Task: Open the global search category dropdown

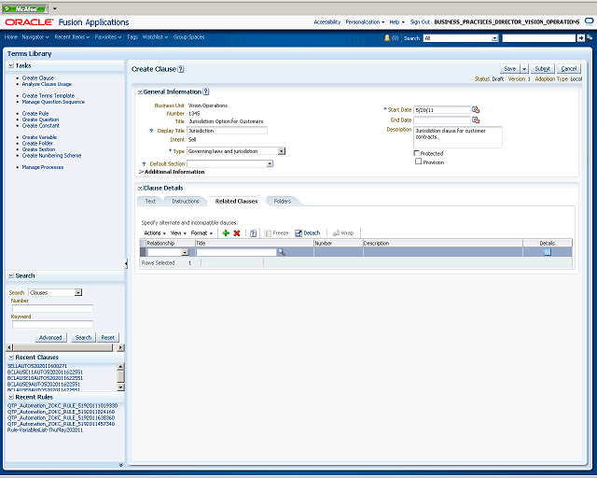Action: pyautogui.click(x=494, y=38)
